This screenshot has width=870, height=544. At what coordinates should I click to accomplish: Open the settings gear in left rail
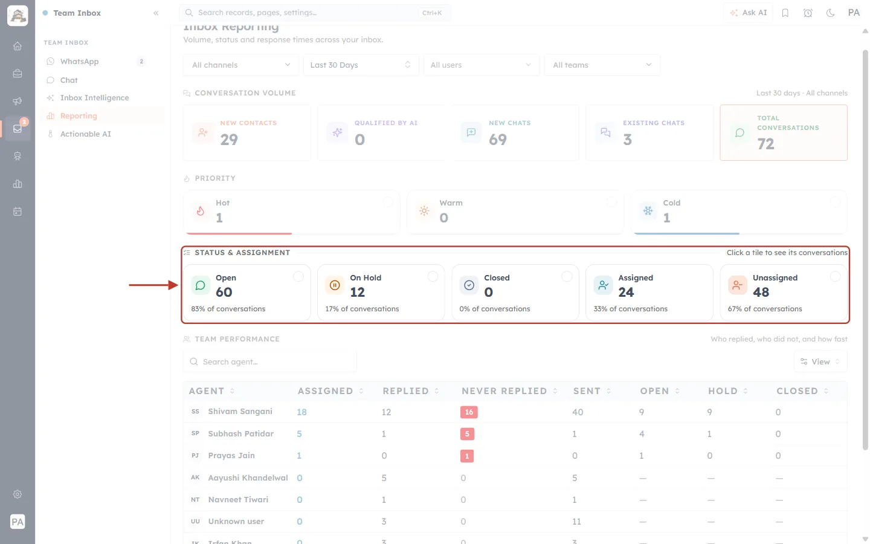tap(18, 494)
